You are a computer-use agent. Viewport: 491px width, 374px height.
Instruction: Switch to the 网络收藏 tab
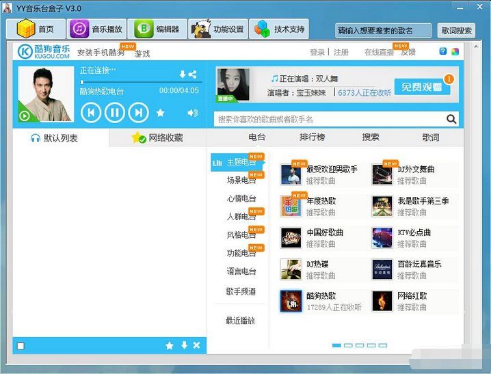(158, 137)
